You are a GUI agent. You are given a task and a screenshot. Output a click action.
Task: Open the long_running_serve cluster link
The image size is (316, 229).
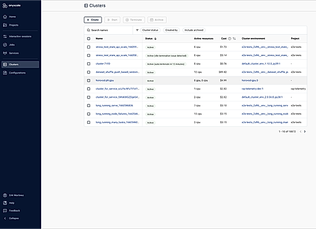pyautogui.click(x=114, y=106)
